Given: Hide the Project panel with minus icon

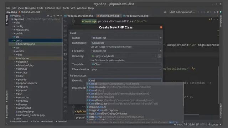Looking at the screenshot, I should (x=61, y=16).
